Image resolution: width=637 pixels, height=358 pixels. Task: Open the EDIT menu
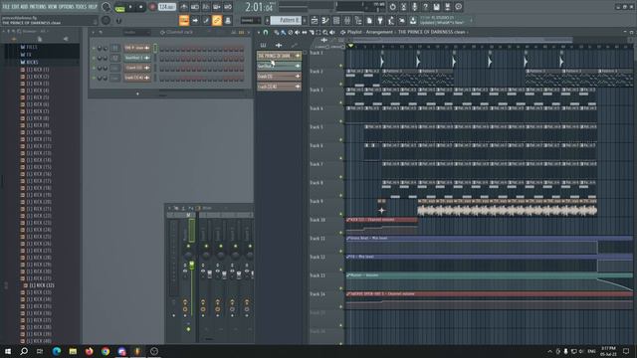click(15, 7)
